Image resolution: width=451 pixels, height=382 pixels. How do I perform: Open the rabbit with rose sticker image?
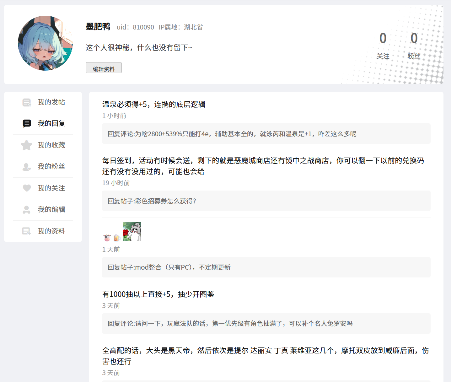(x=132, y=232)
